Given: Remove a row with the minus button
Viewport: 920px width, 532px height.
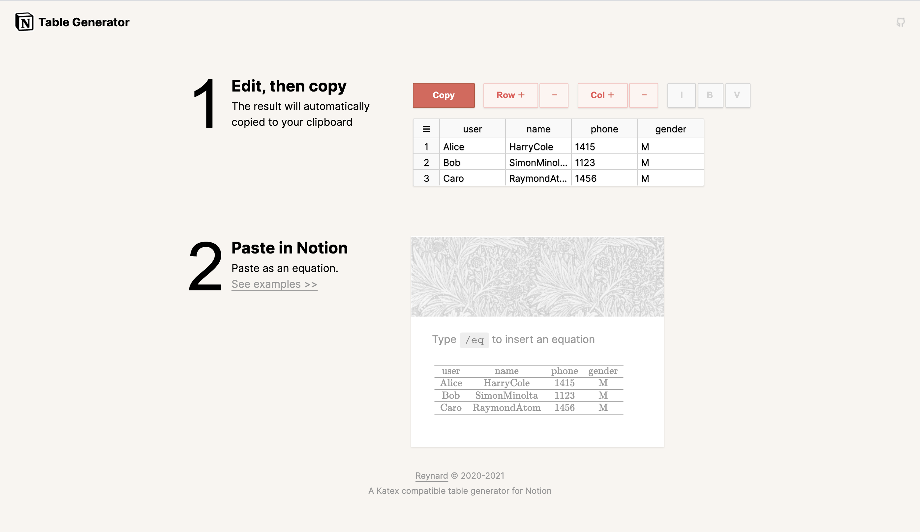Looking at the screenshot, I should tap(554, 95).
